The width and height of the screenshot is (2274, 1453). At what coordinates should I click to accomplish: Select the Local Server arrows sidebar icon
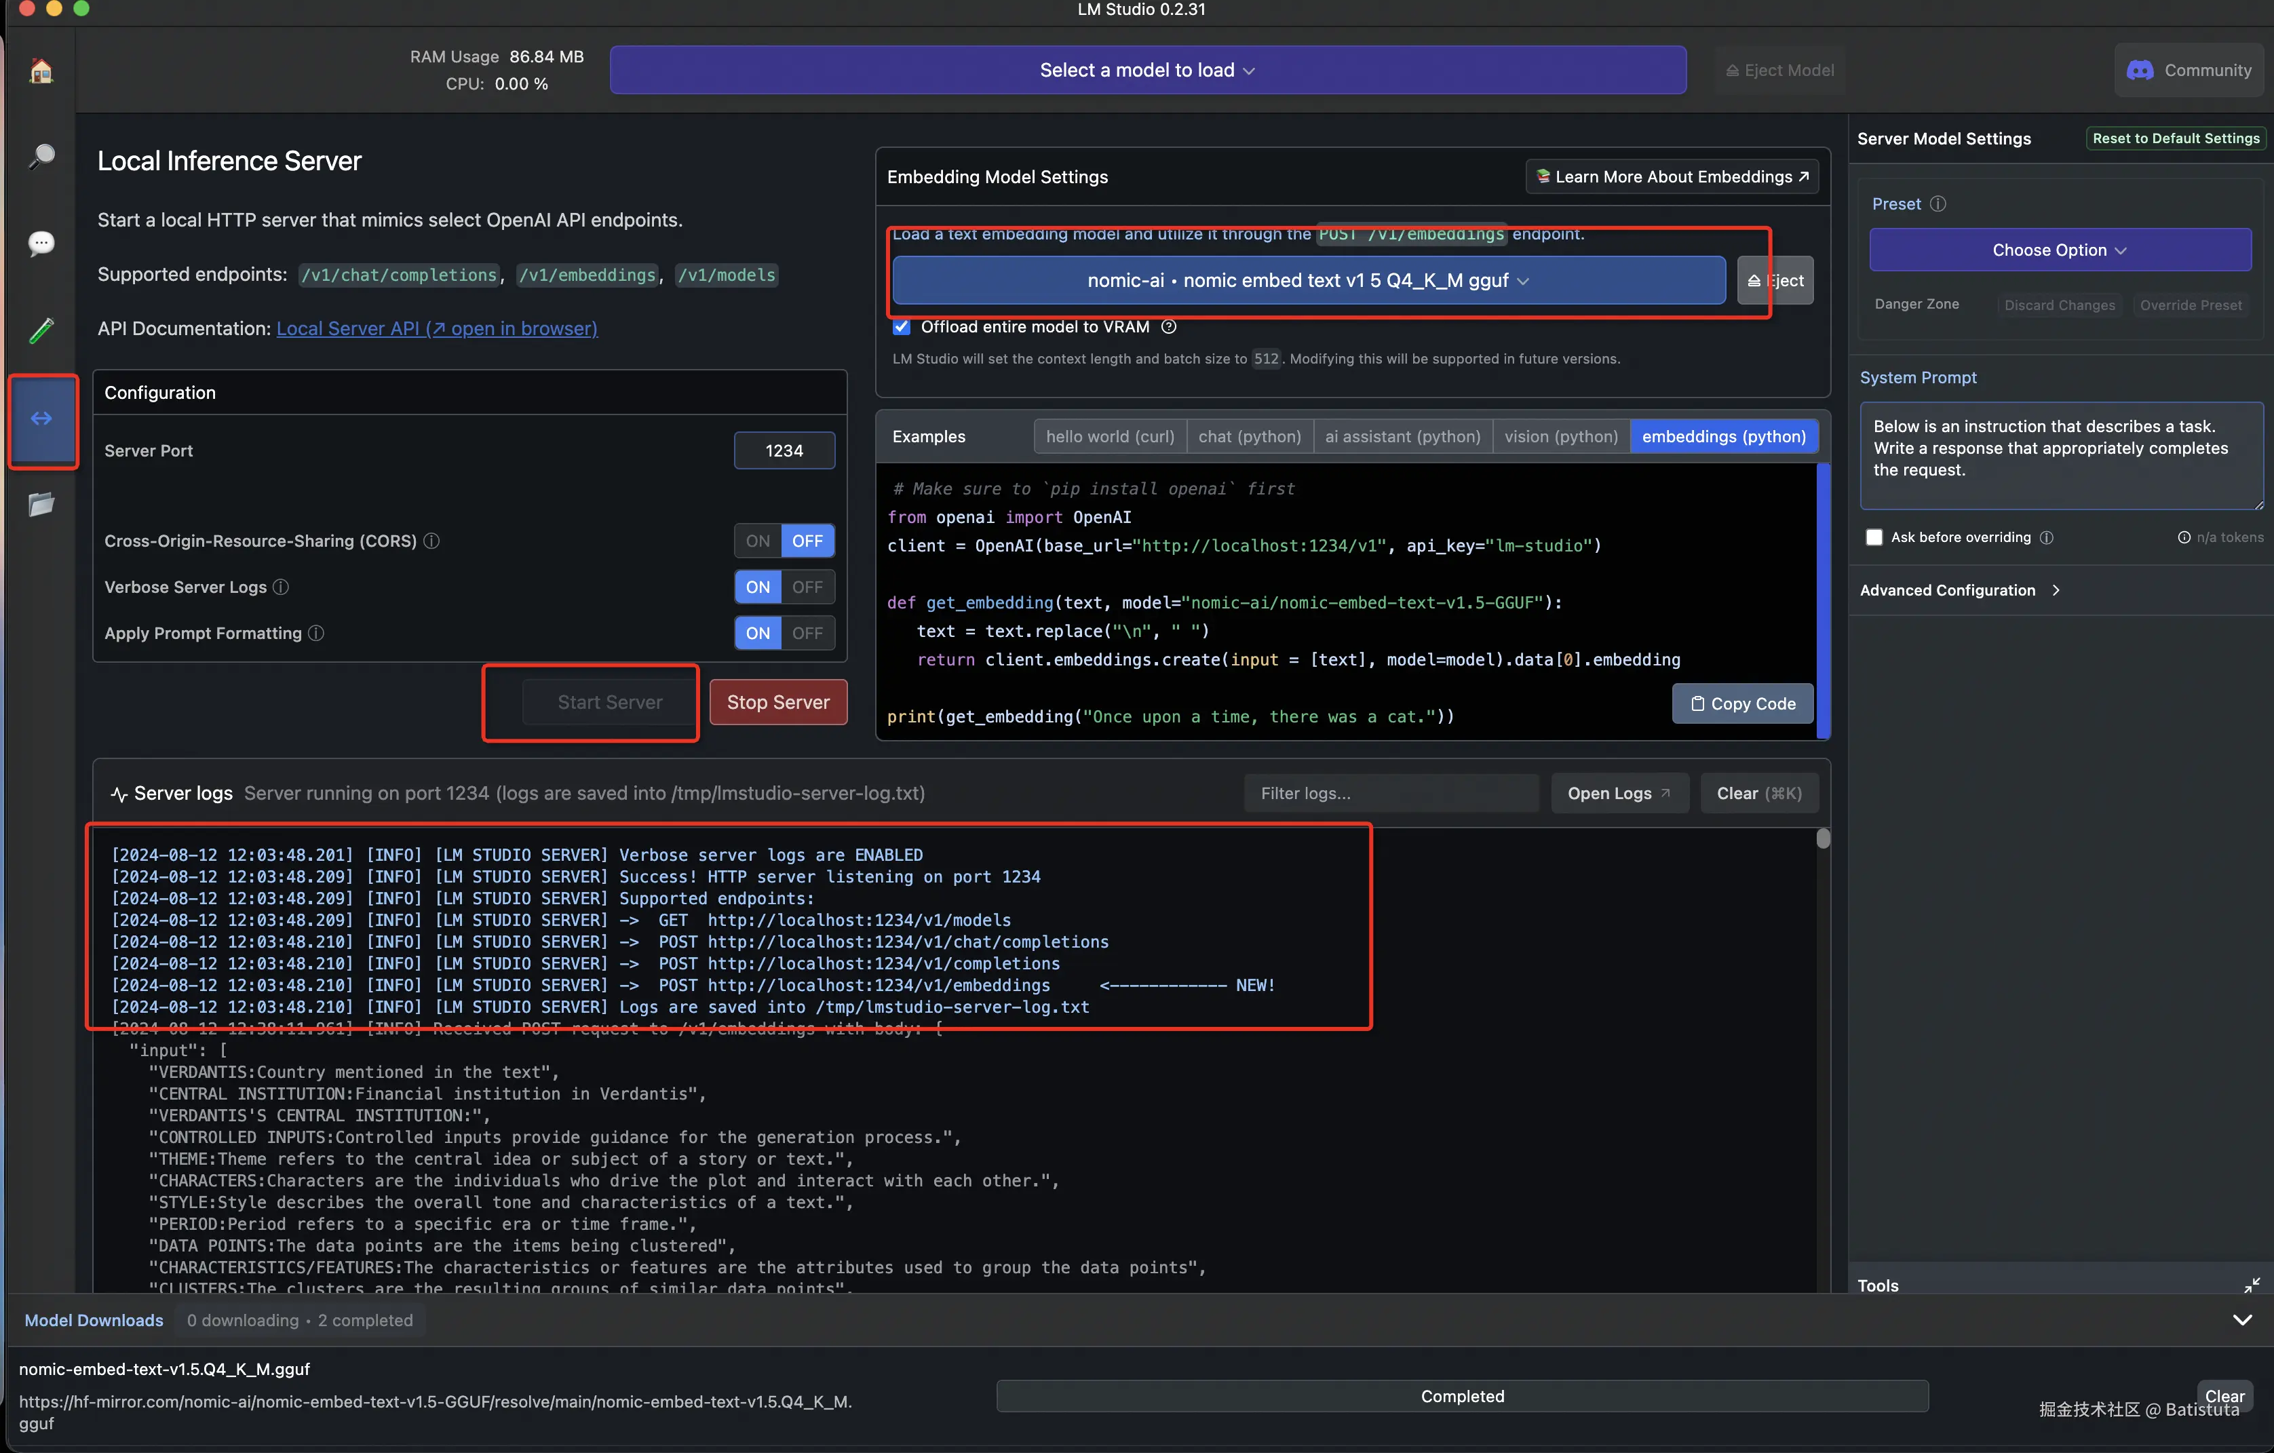click(41, 419)
